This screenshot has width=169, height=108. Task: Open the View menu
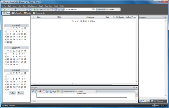pyautogui.click(x=15, y=6)
